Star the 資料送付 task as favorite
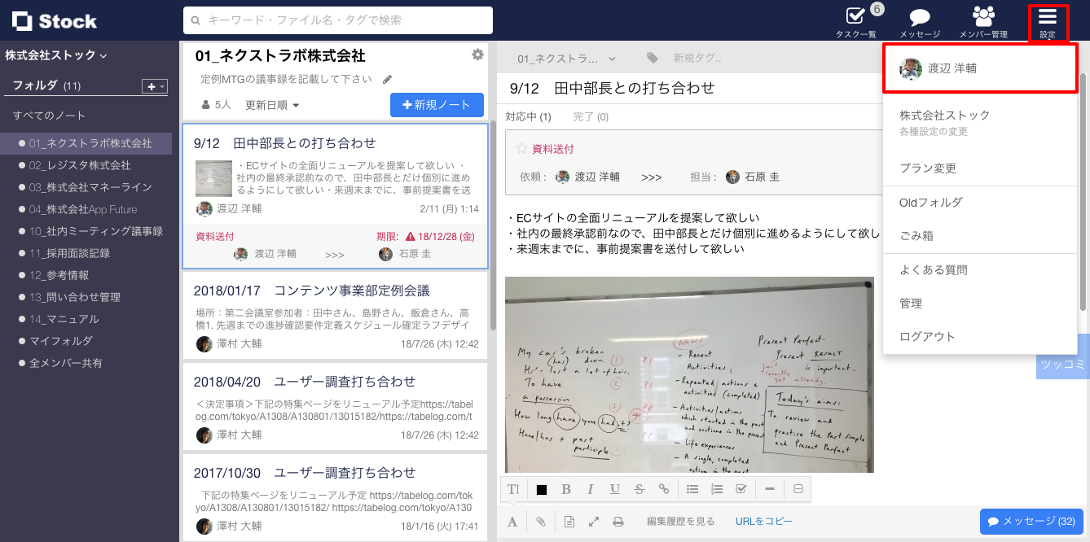The height and width of the screenshot is (542, 1090). click(x=523, y=147)
